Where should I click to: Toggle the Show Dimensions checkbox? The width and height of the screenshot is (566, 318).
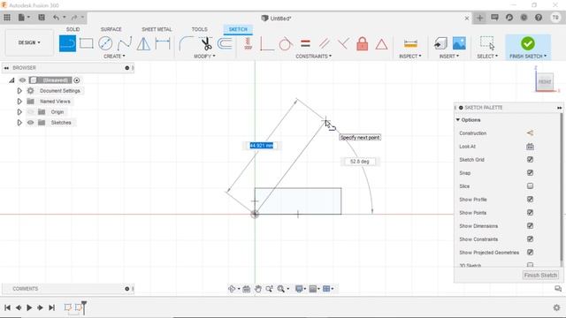(x=530, y=226)
